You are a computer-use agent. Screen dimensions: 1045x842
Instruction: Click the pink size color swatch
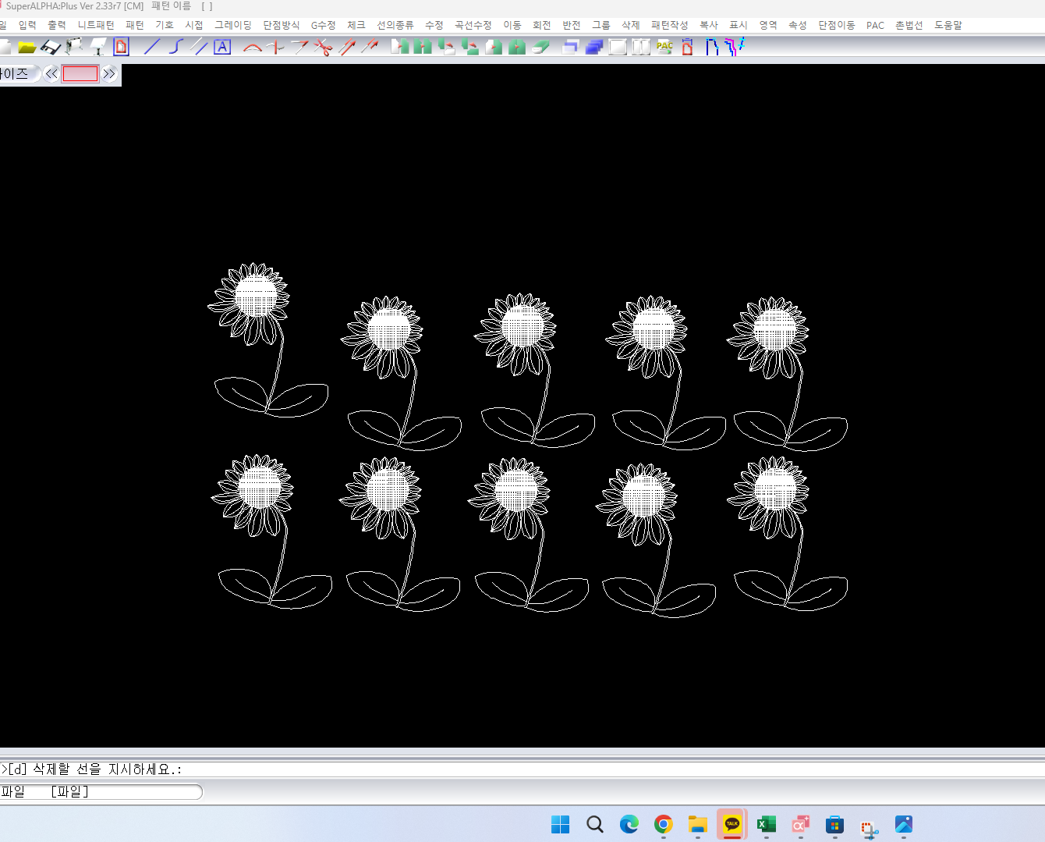(80, 74)
